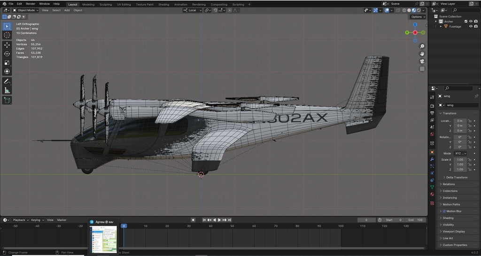Viewport: 481px width, 256px height.
Task: Click the viewport zoom magnifier icon
Action: pyautogui.click(x=422, y=46)
